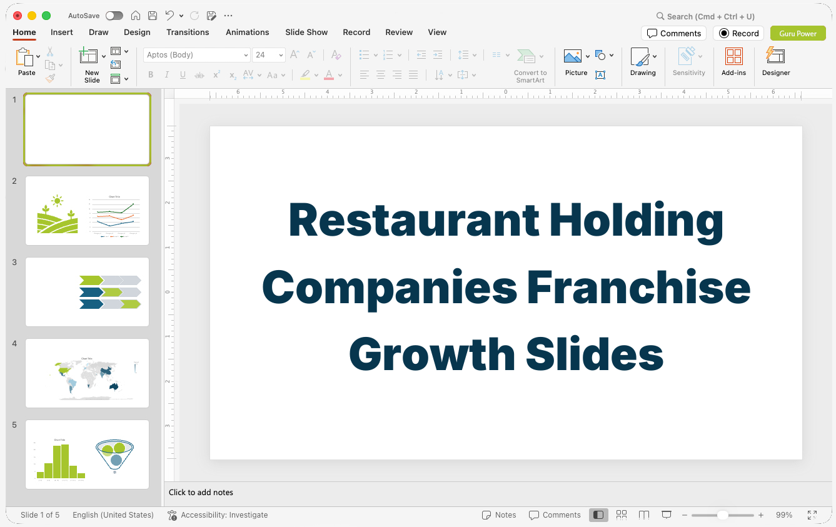Activate the Format Painter brush icon
836x527 pixels.
pyautogui.click(x=50, y=78)
